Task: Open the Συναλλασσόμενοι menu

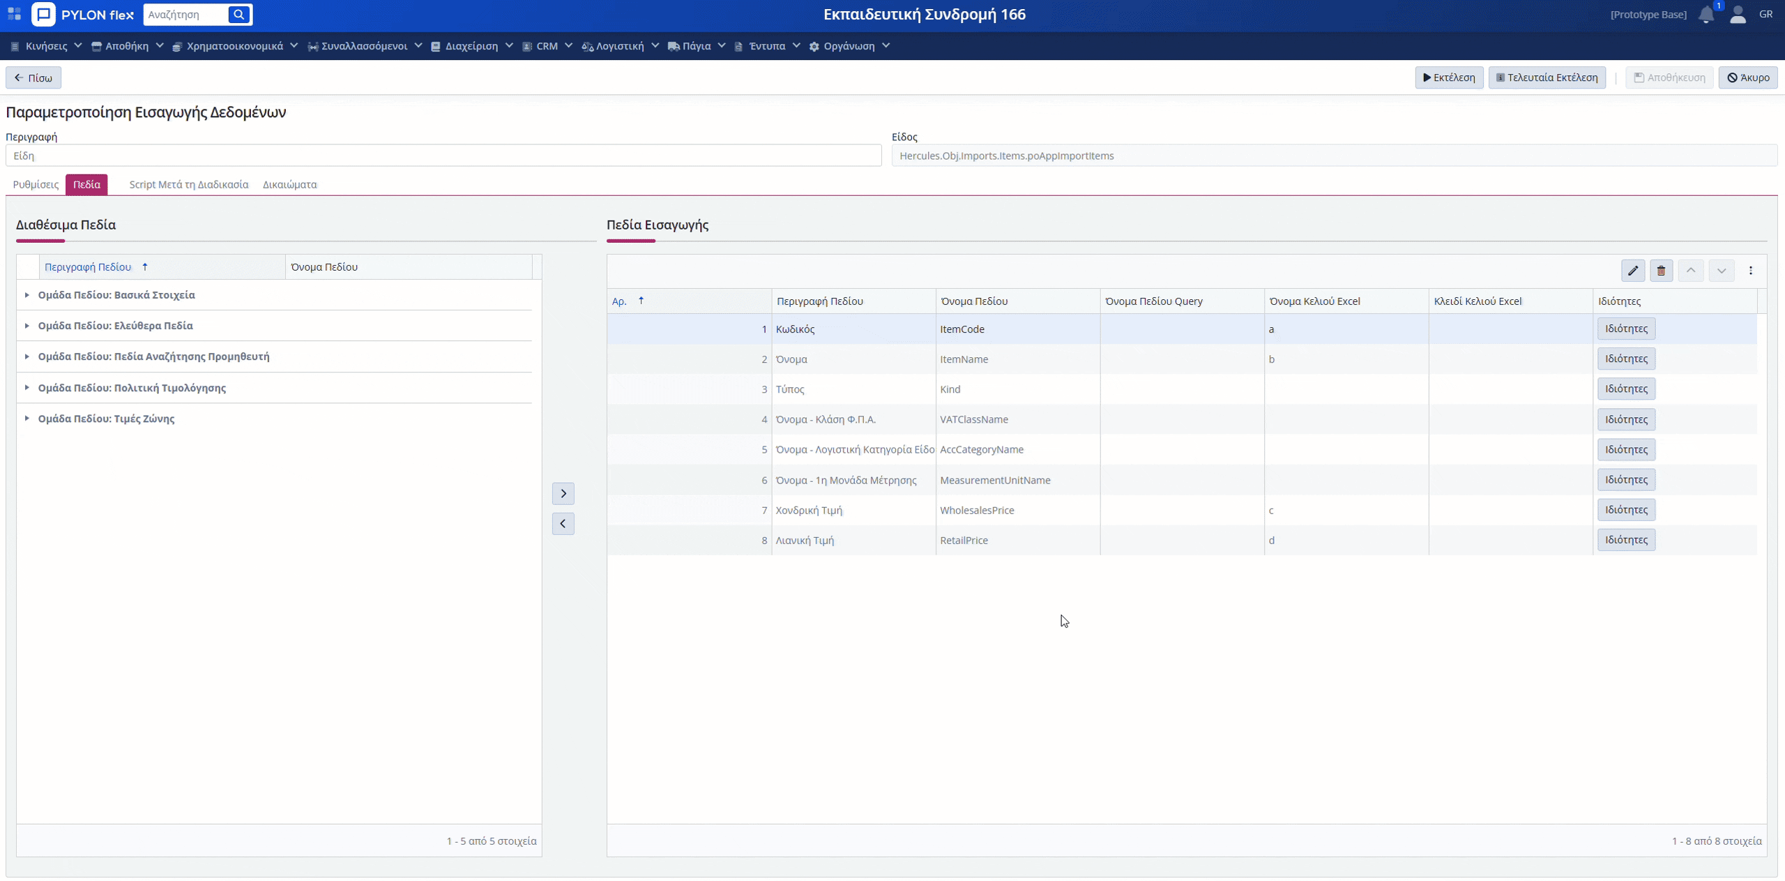Action: (365, 46)
